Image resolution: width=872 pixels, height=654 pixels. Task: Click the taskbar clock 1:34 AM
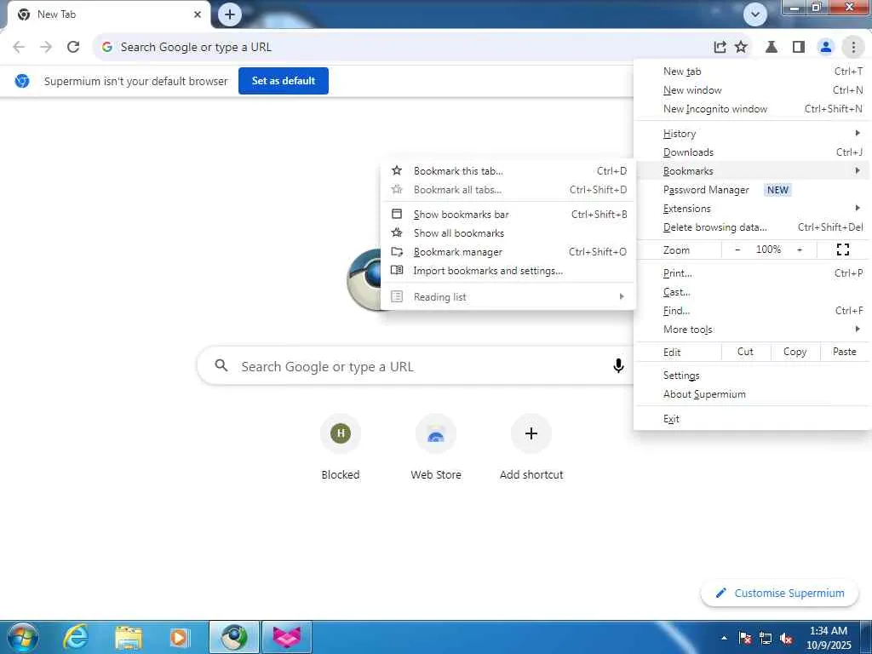coord(828,638)
